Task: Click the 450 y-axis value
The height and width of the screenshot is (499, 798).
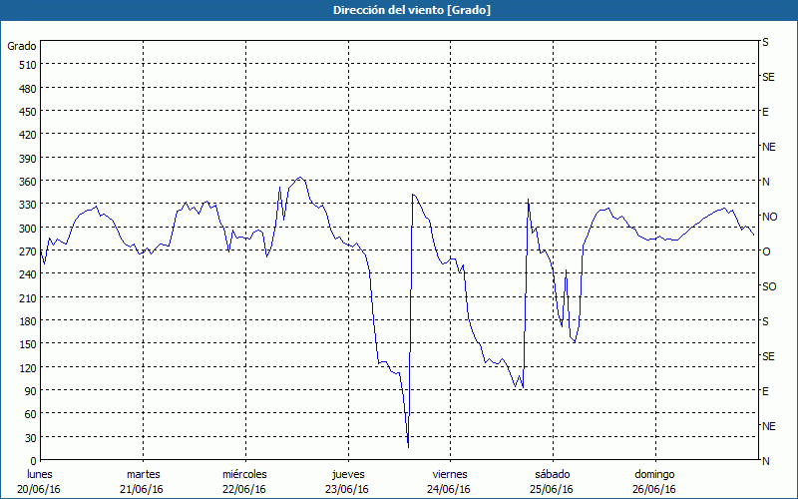Action: coord(28,112)
